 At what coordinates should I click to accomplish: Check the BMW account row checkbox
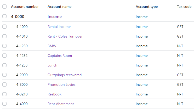click(x=4, y=46)
